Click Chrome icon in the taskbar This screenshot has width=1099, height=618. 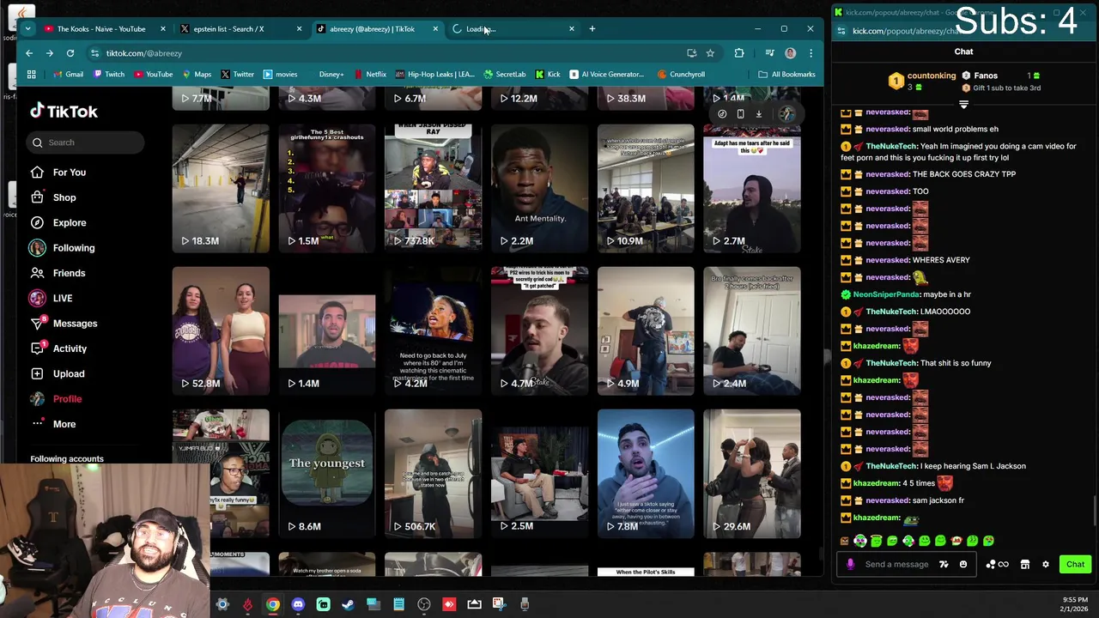tap(272, 605)
